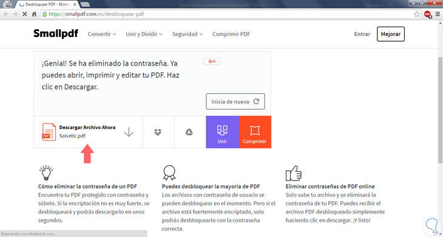This screenshot has height=237, width=443.
Task: Go to Comprimir PDF page
Action: tap(231, 34)
